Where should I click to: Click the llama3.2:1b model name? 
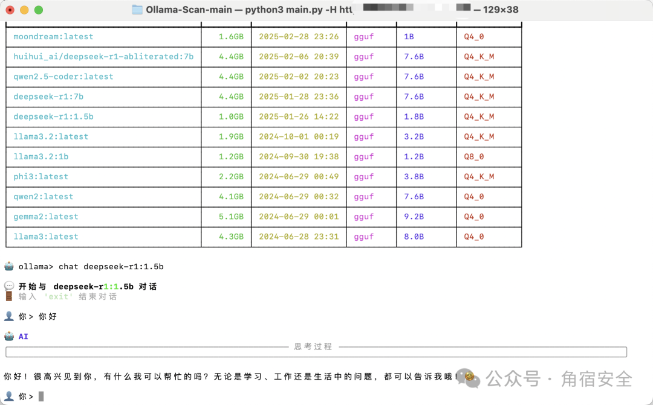click(41, 156)
